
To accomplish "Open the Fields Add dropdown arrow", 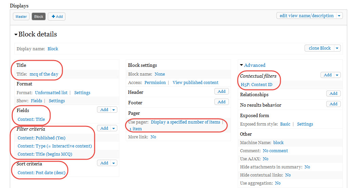I will pyautogui.click(x=114, y=110).
